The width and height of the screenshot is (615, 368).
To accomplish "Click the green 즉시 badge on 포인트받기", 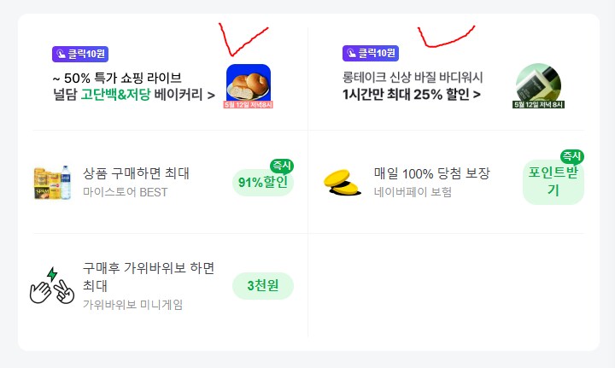I will coord(571,156).
